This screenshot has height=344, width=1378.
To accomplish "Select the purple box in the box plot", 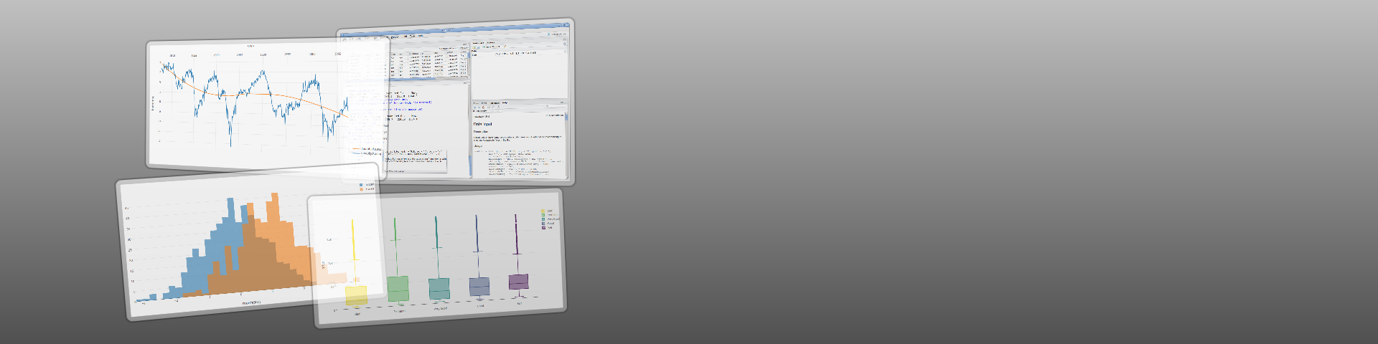I will click(x=518, y=282).
